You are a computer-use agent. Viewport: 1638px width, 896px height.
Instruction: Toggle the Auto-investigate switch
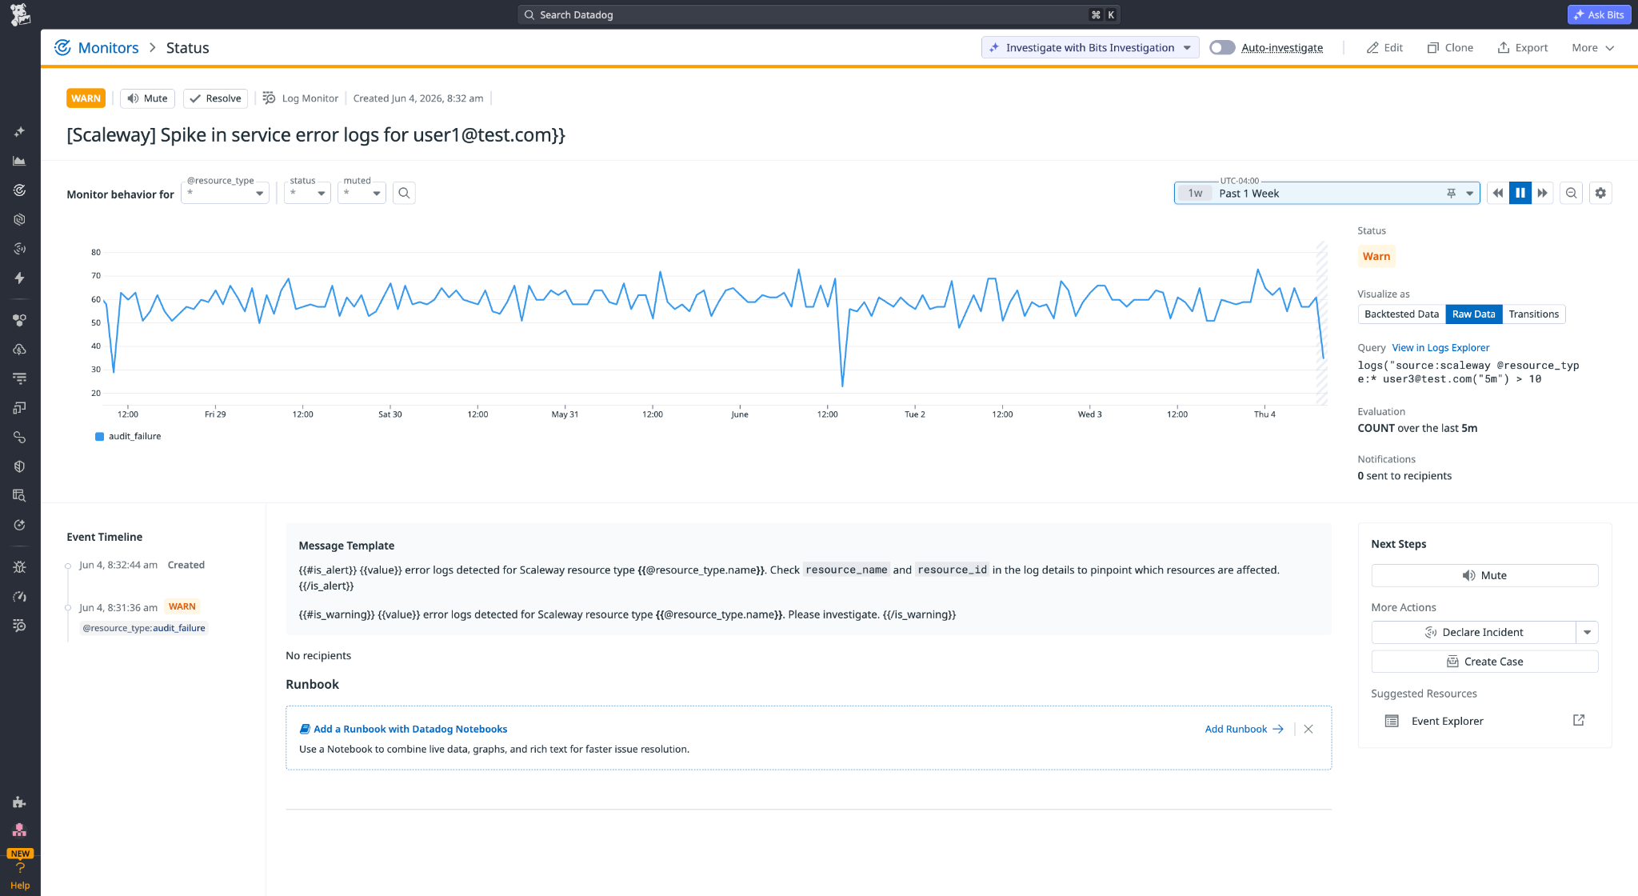click(x=1222, y=48)
